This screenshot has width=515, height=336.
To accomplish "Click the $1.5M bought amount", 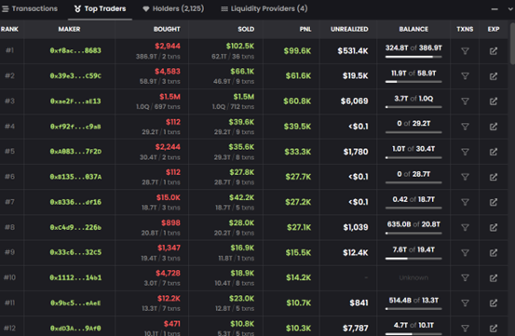I will coord(169,97).
